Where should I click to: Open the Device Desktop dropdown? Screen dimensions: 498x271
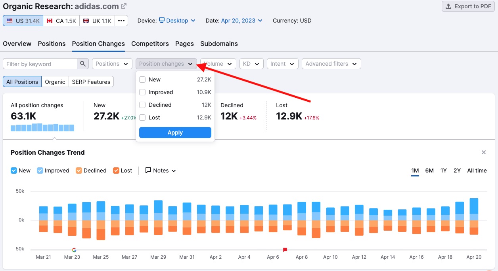click(x=177, y=21)
